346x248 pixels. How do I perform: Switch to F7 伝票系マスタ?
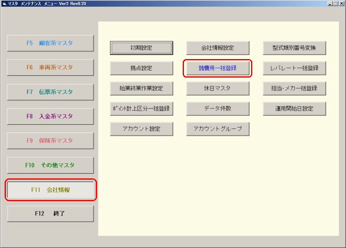tap(50, 92)
